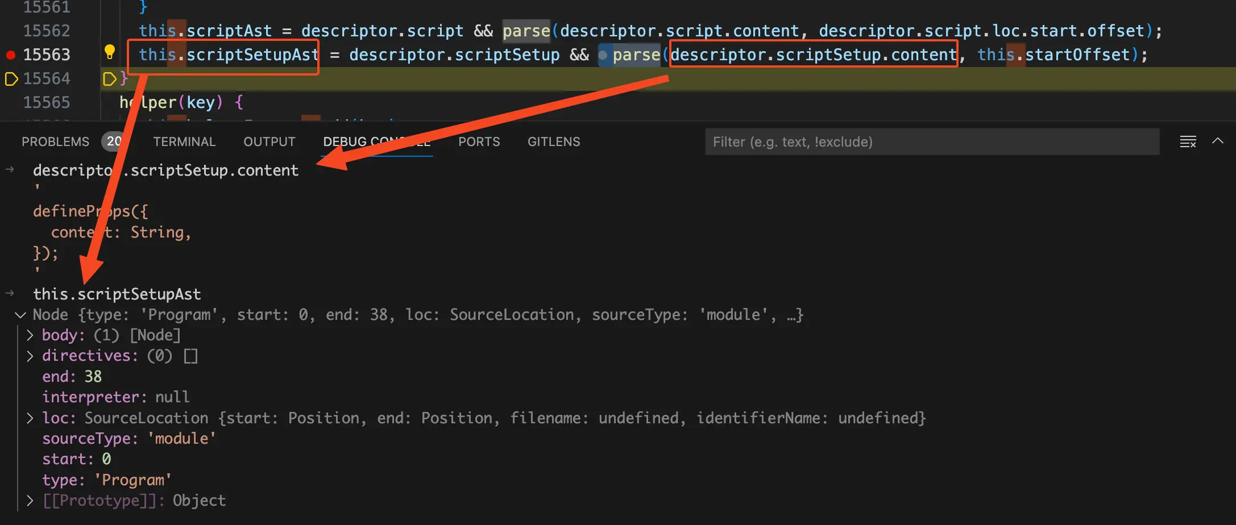
Task: Expand the body array entry
Action: coord(30,335)
